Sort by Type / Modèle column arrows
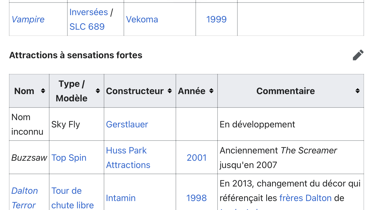 [98, 91]
